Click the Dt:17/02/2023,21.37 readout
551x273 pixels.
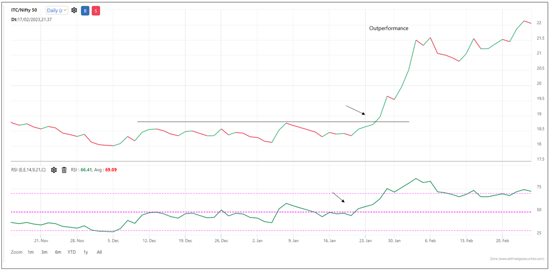31,19
